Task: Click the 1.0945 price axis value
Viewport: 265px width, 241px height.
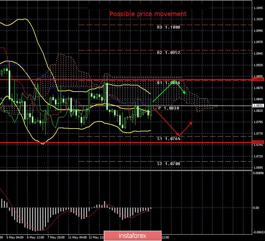Action: (x=258, y=54)
